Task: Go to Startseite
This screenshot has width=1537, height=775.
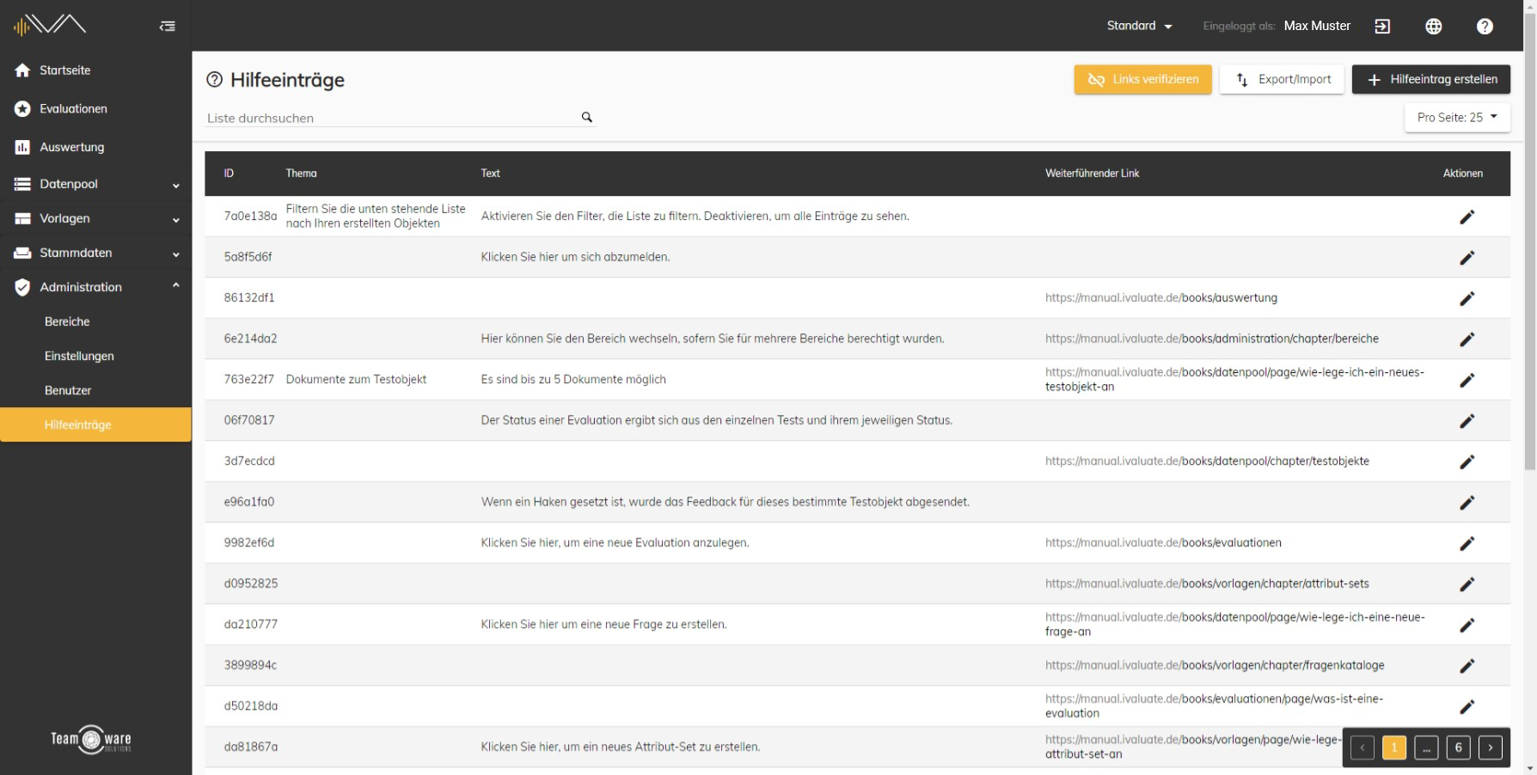Action: point(95,70)
